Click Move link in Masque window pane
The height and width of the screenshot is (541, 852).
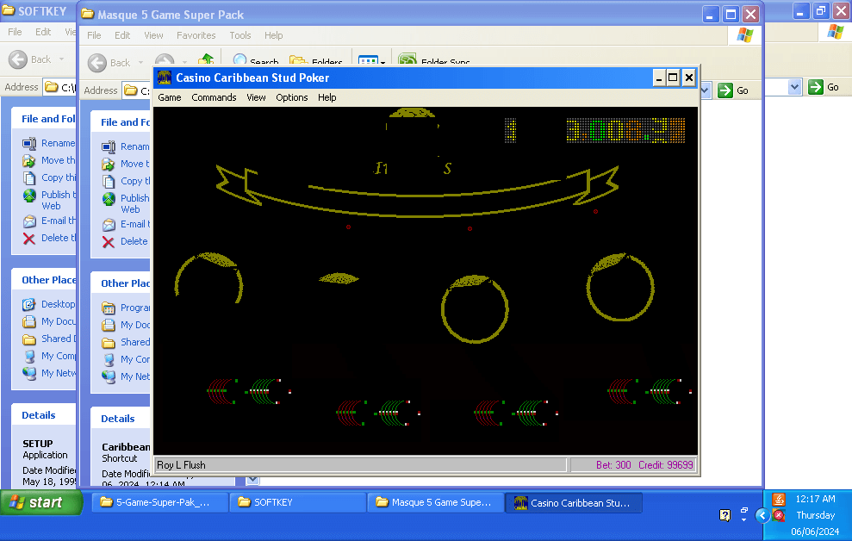[x=134, y=164]
